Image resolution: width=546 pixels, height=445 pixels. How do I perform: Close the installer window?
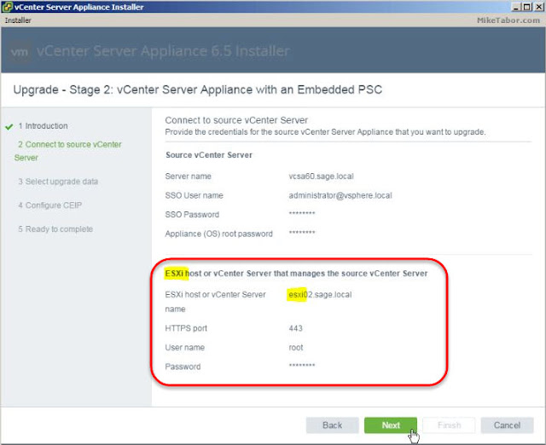pos(538,7)
